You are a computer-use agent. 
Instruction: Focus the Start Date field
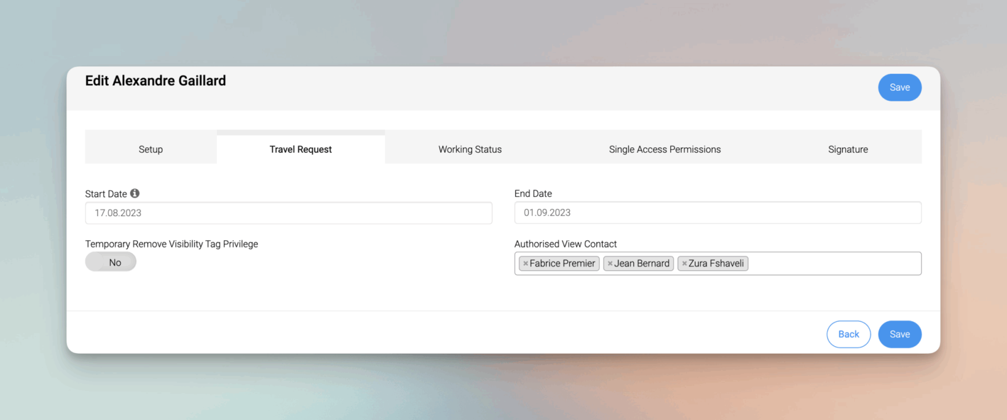(x=288, y=213)
